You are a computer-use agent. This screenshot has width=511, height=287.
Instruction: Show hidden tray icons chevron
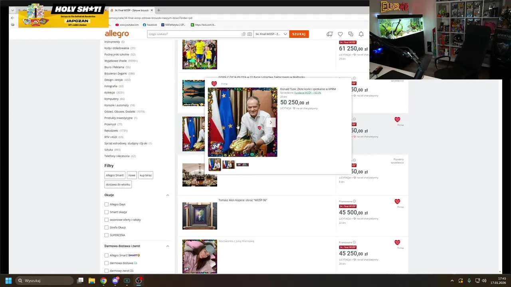452,281
